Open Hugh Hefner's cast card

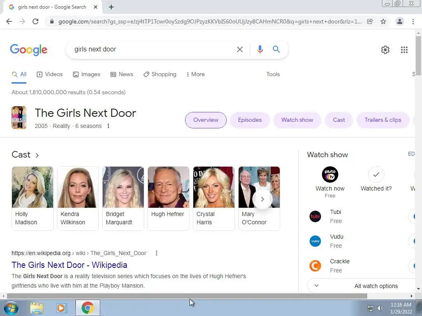[x=169, y=199]
